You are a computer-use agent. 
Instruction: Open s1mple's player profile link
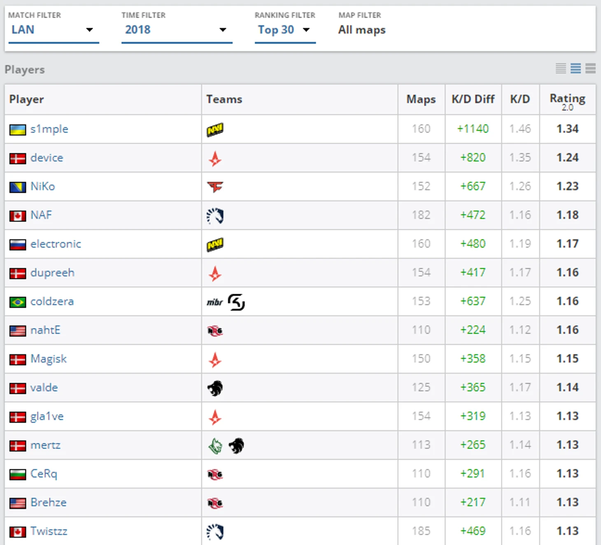(49, 129)
